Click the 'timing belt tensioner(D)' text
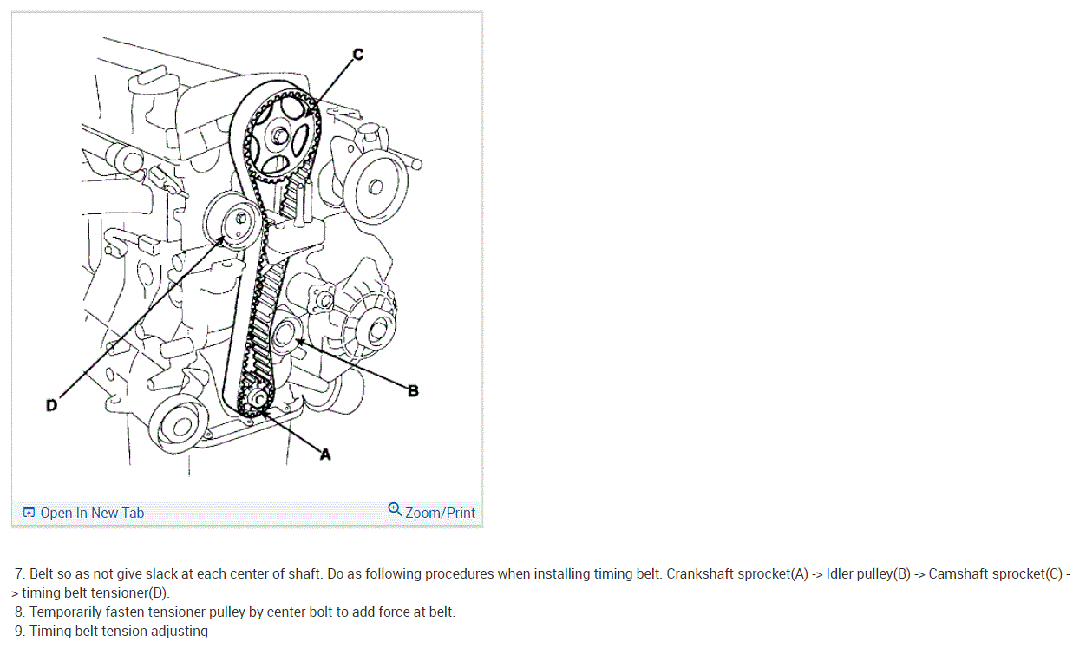 click(95, 593)
